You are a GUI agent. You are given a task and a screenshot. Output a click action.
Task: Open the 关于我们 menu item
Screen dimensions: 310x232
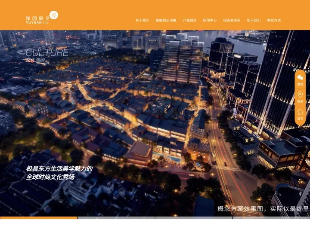(x=143, y=20)
